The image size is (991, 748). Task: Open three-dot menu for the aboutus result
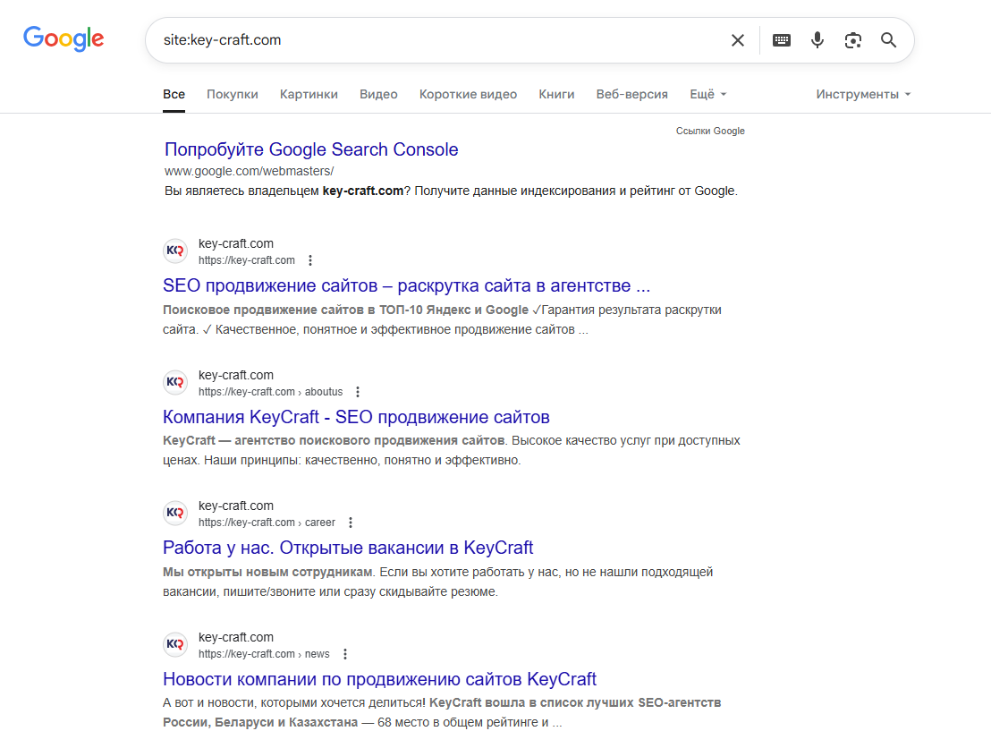(358, 392)
